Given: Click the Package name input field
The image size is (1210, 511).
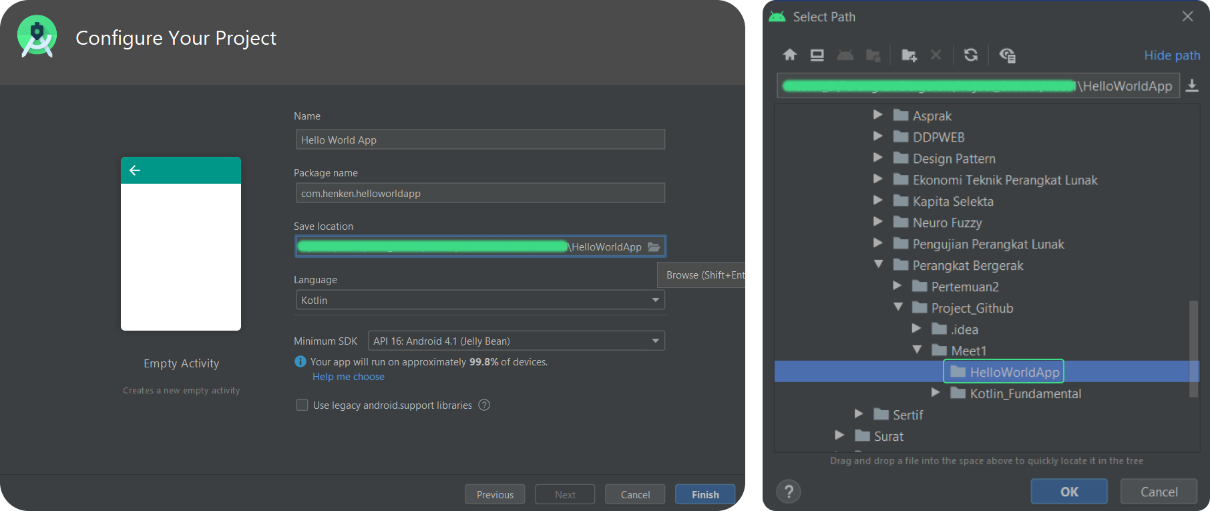Looking at the screenshot, I should point(480,193).
